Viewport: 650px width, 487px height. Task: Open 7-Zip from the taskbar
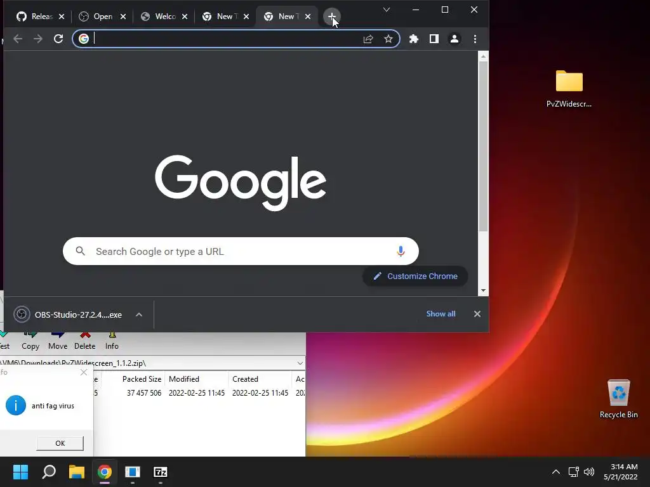161,472
